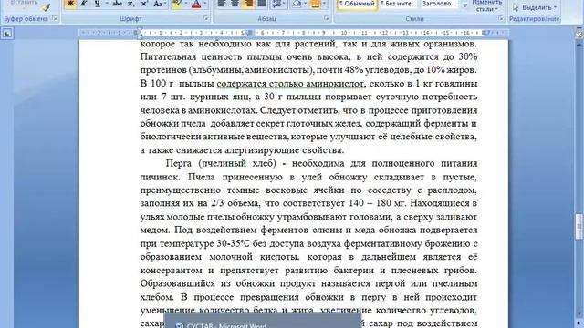Image resolution: width=584 pixels, height=328 pixels.
Task: Open the Стили pane launcher
Action: tap(501, 18)
